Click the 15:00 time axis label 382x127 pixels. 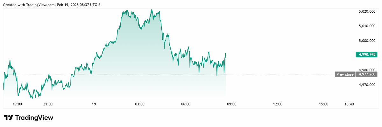[x=323, y=104]
